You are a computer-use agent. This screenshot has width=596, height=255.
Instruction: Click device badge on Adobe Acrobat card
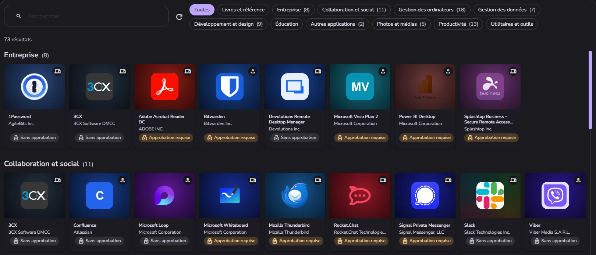click(x=188, y=71)
